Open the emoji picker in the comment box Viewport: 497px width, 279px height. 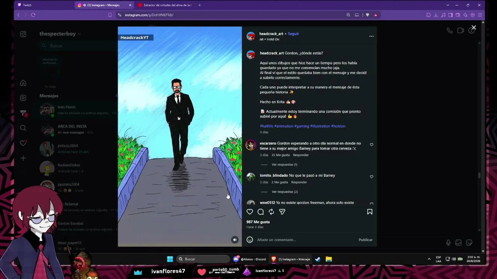(x=250, y=240)
